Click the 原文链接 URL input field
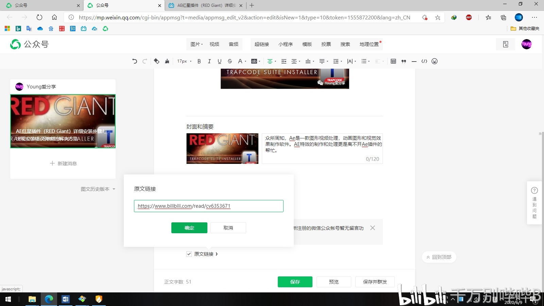The height and width of the screenshot is (306, 544). [209, 206]
